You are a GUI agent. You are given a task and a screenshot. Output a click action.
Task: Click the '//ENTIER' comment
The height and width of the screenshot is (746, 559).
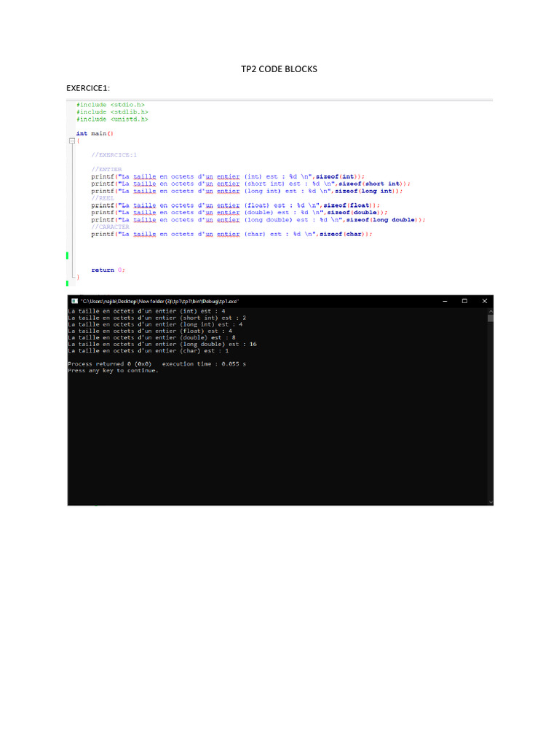(106, 169)
